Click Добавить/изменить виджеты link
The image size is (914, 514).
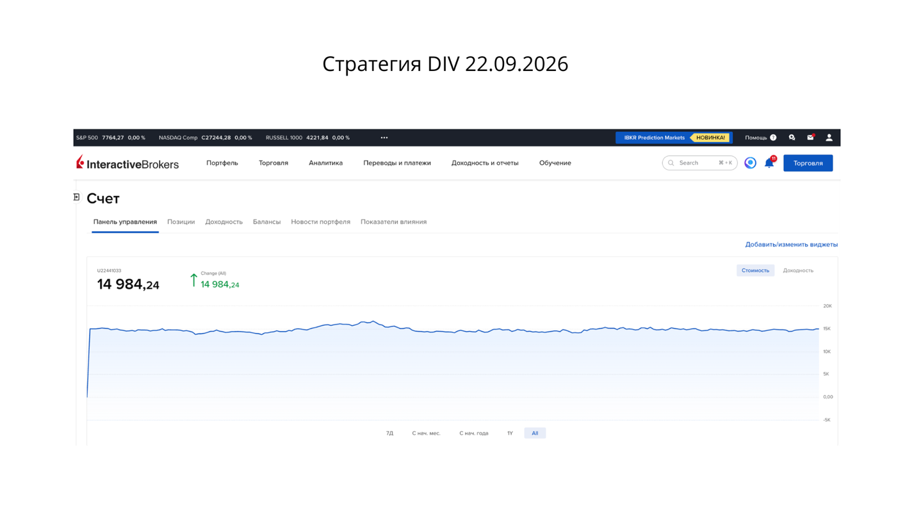click(x=791, y=245)
